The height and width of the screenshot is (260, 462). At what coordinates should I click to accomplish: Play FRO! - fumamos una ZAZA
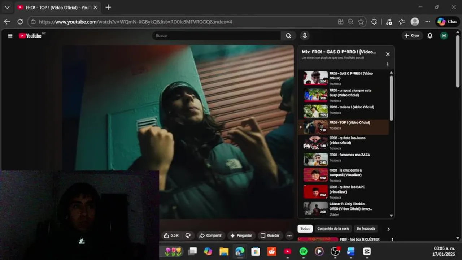point(343,159)
